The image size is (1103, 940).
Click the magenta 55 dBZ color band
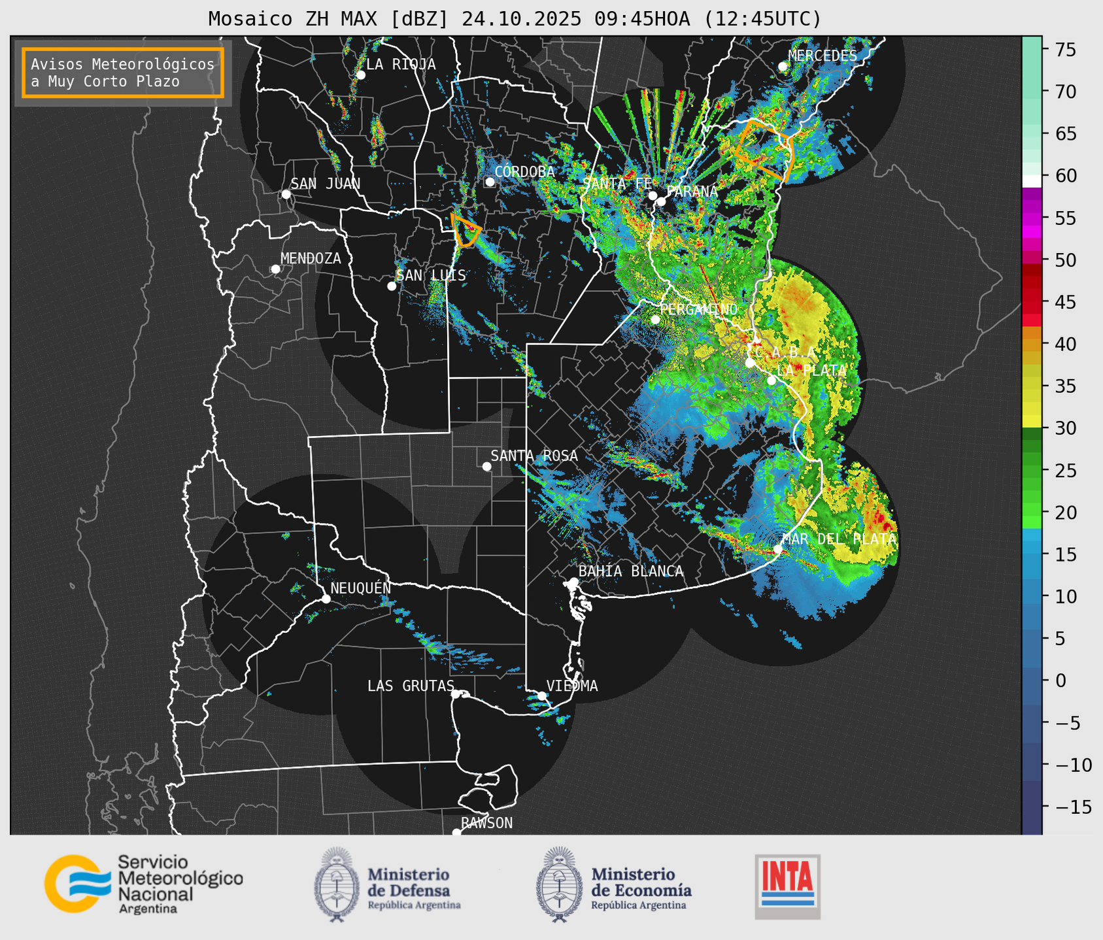tap(1032, 218)
